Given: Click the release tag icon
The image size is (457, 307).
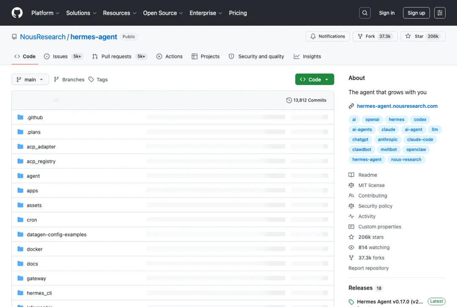Looking at the screenshot, I should [351, 302].
